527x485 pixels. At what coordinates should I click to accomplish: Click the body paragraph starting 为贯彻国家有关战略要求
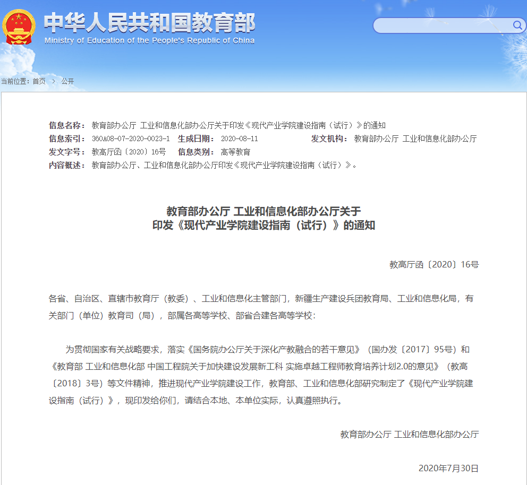coord(261,375)
